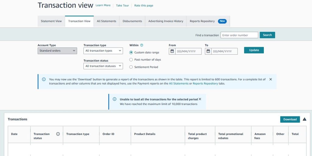Select the Custom date range option
This screenshot has height=156, width=312.
point(131,53)
